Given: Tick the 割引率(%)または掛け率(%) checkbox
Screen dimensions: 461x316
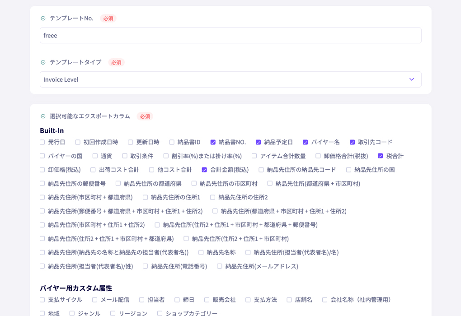Looking at the screenshot, I should (x=166, y=156).
